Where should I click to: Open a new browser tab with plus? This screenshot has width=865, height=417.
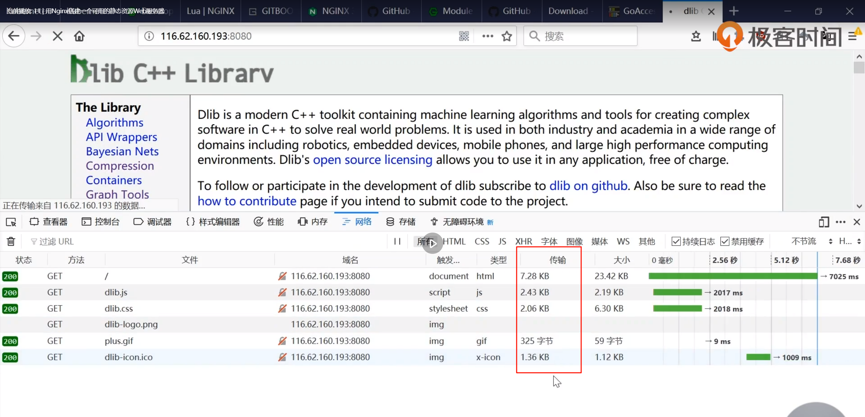coord(734,11)
